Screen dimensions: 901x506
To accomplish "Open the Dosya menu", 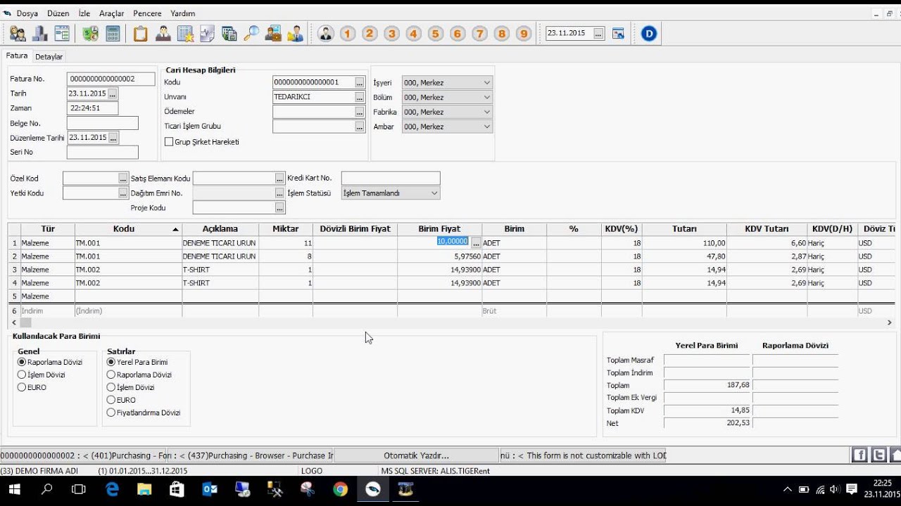I will point(27,13).
